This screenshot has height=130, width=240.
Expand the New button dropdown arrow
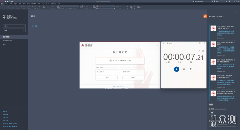coord(24,30)
